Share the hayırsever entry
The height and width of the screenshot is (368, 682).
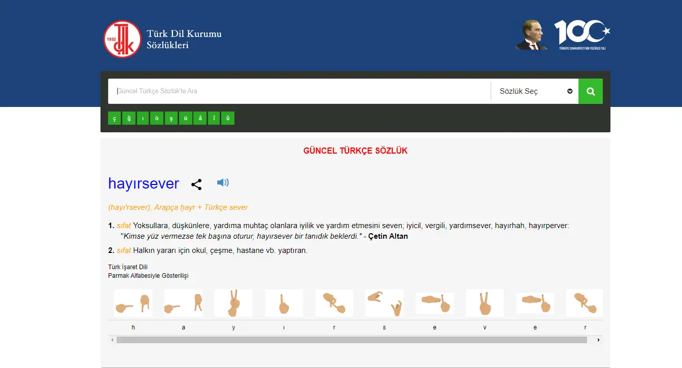click(x=196, y=185)
